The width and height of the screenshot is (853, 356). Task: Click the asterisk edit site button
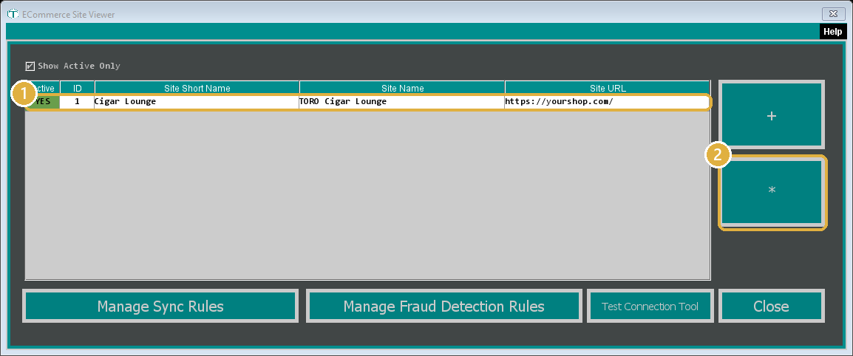tap(772, 192)
